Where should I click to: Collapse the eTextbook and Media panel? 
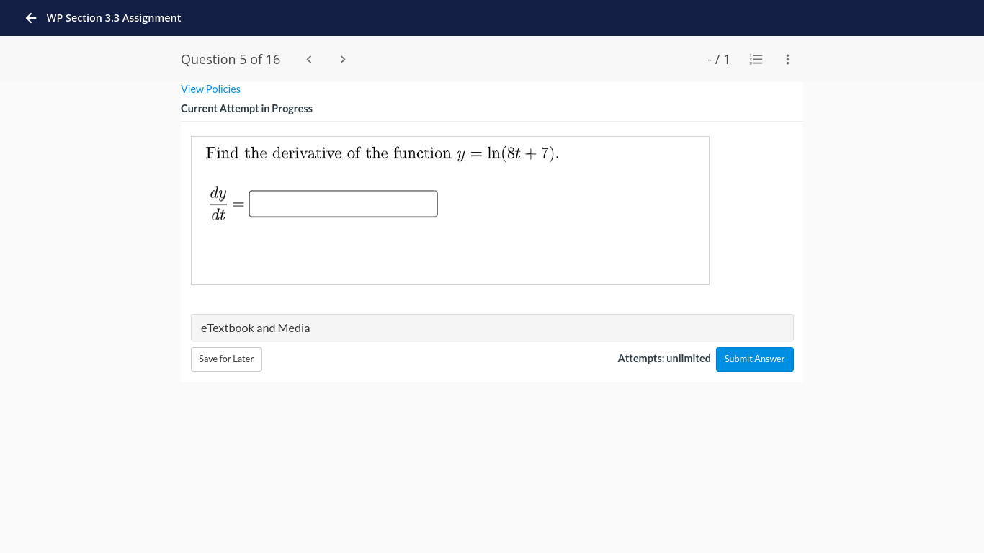[492, 328]
